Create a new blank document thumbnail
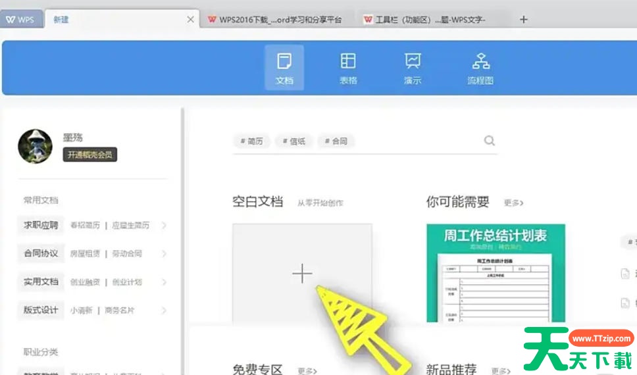This screenshot has width=637, height=375. click(302, 274)
